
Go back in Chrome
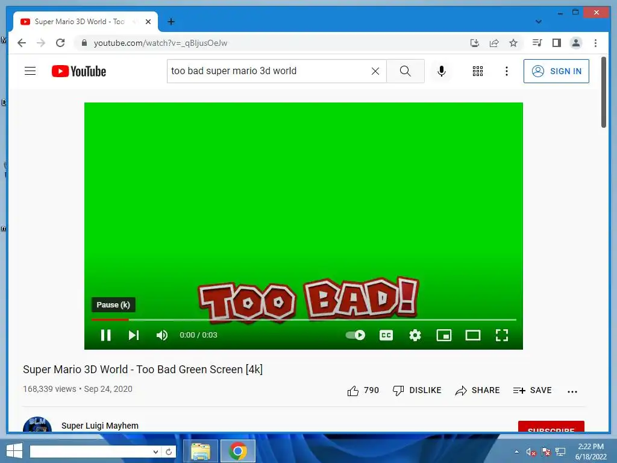coord(22,43)
